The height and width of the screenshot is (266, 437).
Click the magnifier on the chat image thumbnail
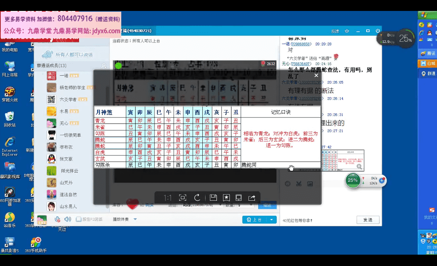pos(359,166)
